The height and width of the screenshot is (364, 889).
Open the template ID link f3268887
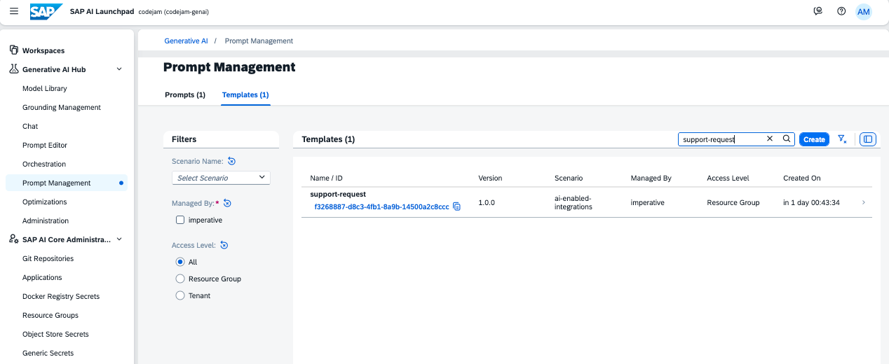[381, 206]
